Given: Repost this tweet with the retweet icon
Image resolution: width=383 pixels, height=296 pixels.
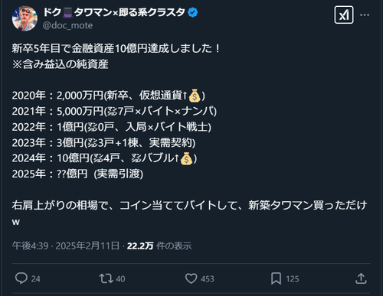Looking at the screenshot, I should point(106,278).
